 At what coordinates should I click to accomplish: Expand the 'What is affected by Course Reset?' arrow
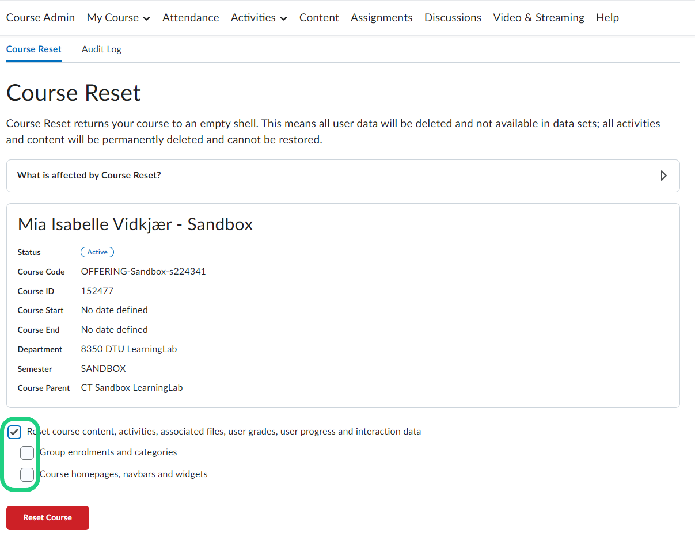pyautogui.click(x=663, y=176)
